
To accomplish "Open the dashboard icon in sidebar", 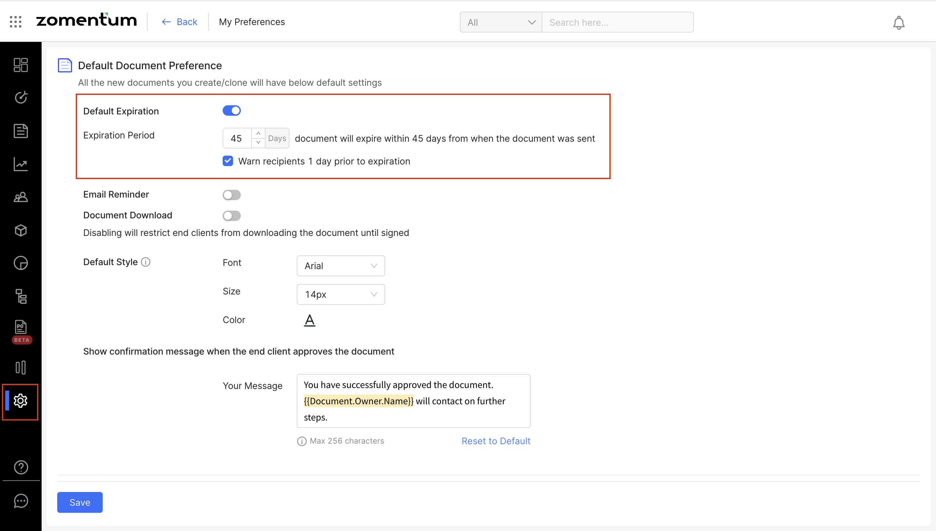I will coord(21,65).
